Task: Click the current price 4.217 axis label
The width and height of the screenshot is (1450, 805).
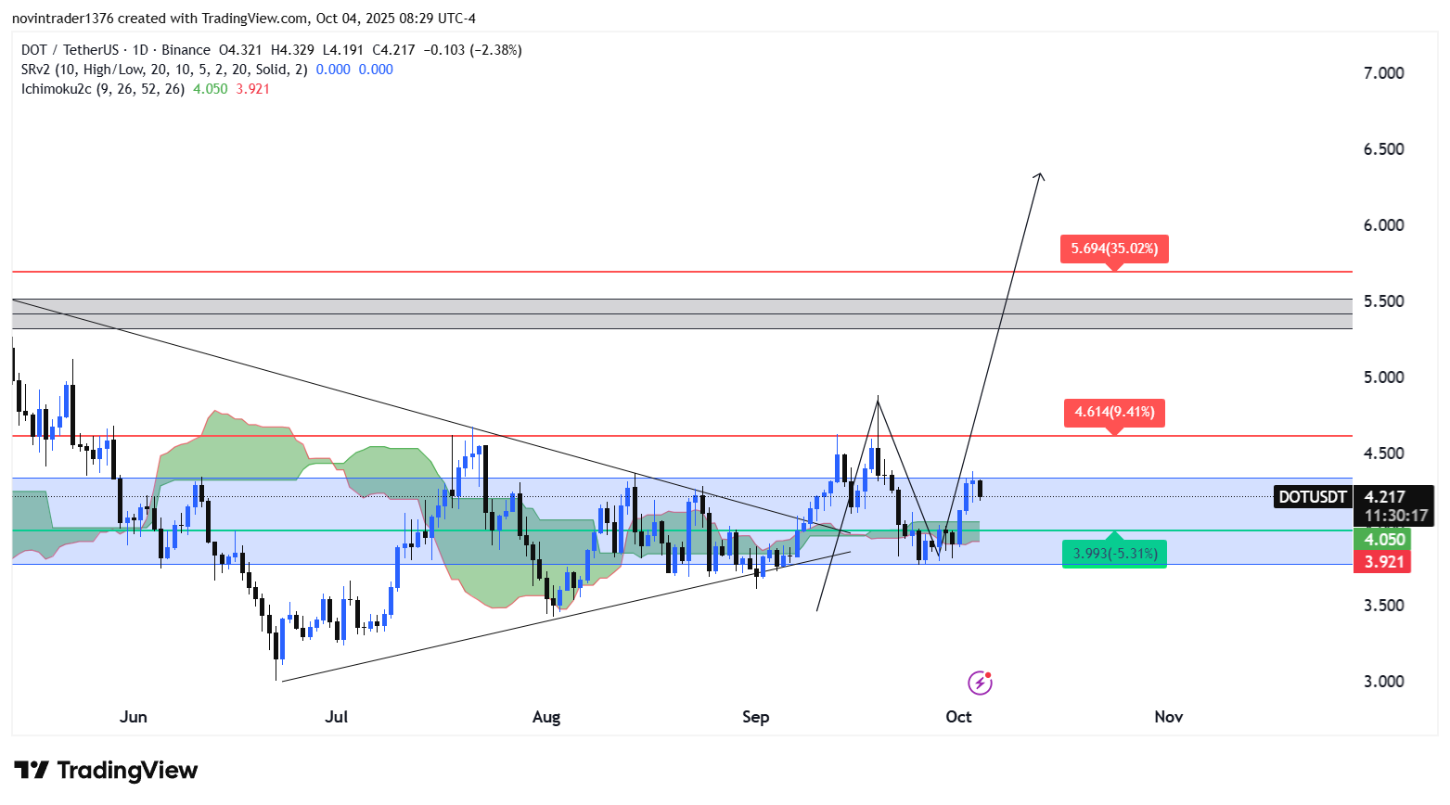Action: pos(1384,497)
